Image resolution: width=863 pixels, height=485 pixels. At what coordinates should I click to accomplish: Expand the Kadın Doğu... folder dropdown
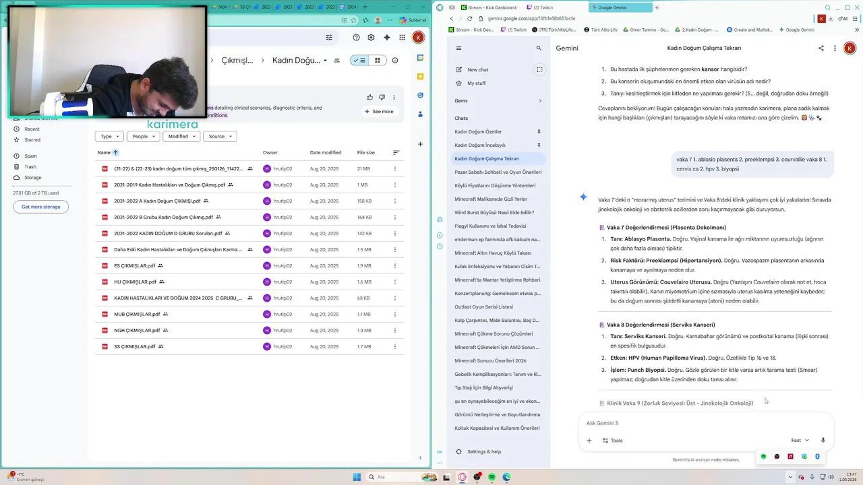pos(325,61)
